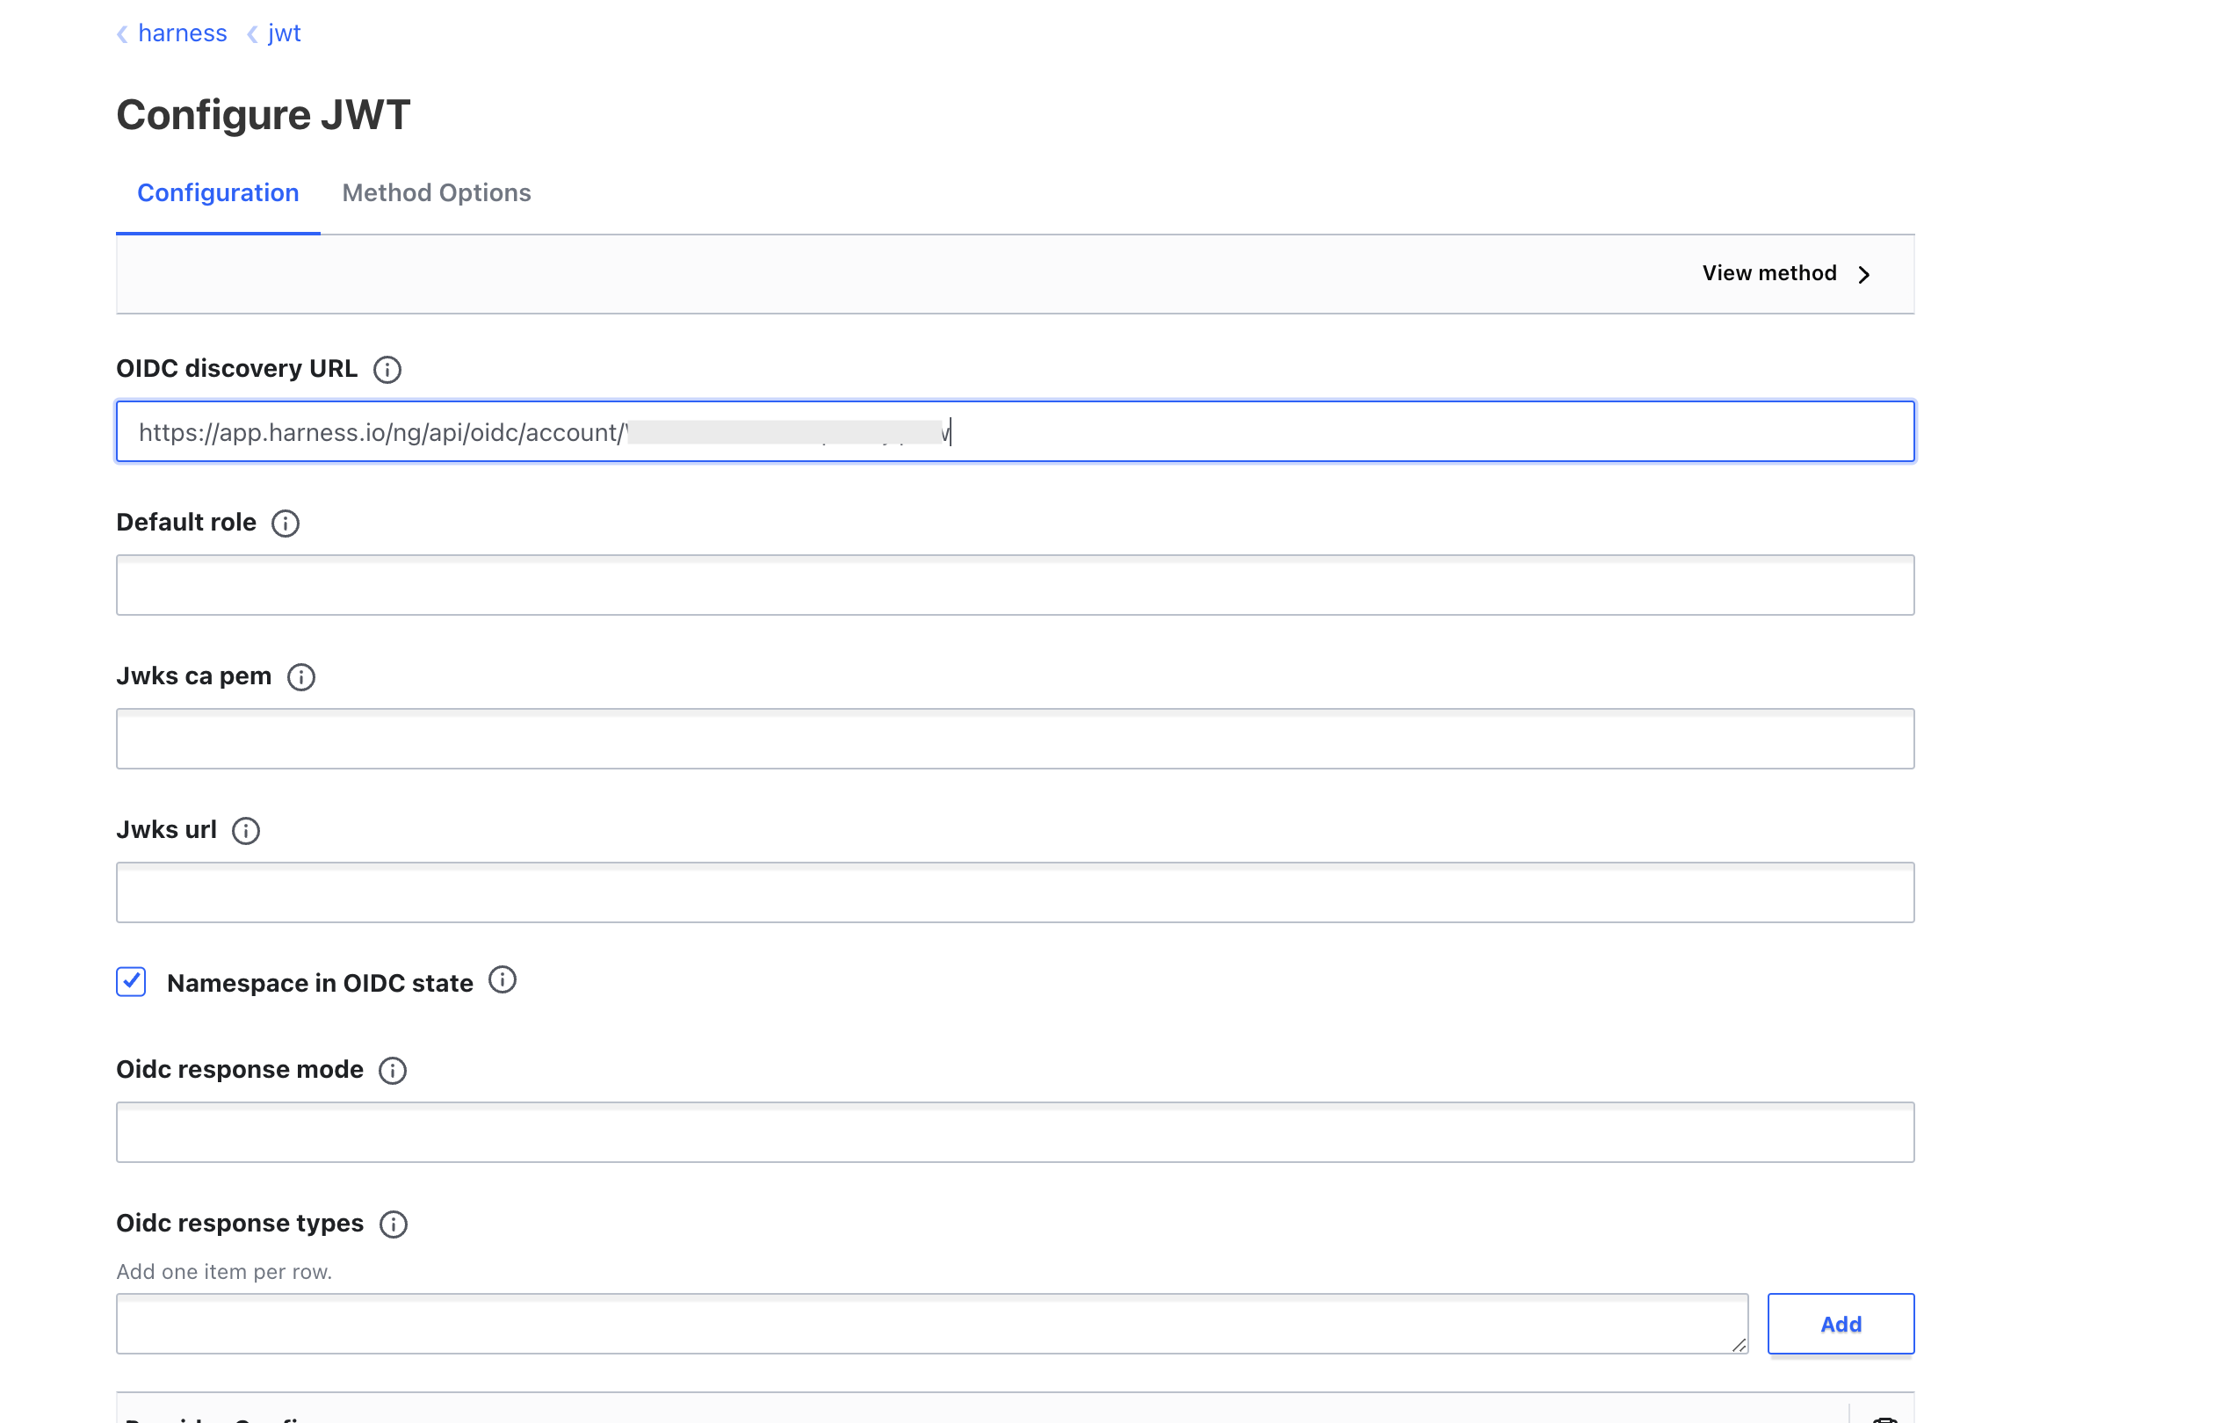This screenshot has height=1423, width=2235.
Task: Click into the Default role input field
Action: pos(1013,584)
